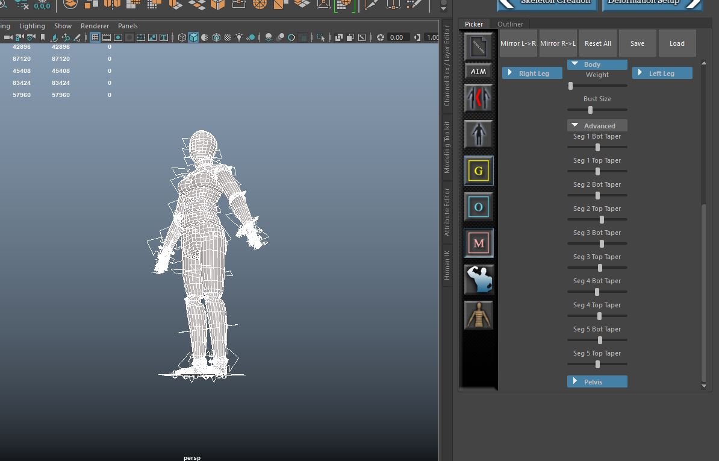Click the template page icon

pyautogui.click(x=479, y=46)
